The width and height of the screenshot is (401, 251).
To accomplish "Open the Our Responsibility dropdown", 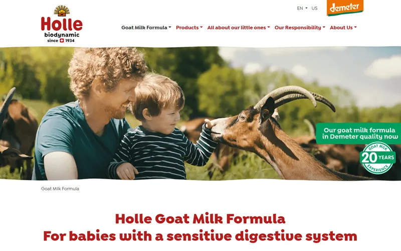I will 300,28.
